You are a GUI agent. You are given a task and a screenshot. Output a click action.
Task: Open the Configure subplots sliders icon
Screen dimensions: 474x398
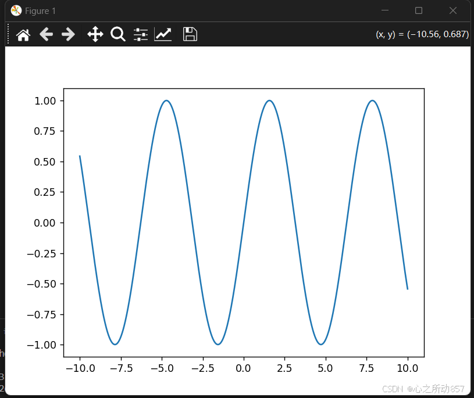140,34
